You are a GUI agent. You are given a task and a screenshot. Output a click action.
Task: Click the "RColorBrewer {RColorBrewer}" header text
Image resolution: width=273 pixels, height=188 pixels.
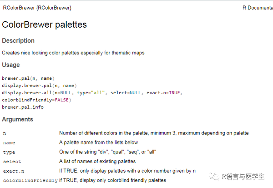pyautogui.click(x=37, y=8)
